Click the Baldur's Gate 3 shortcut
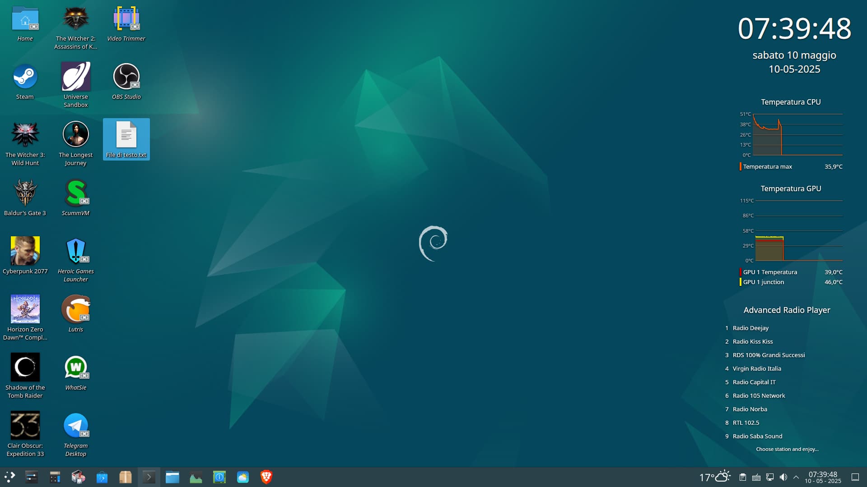 pyautogui.click(x=25, y=198)
